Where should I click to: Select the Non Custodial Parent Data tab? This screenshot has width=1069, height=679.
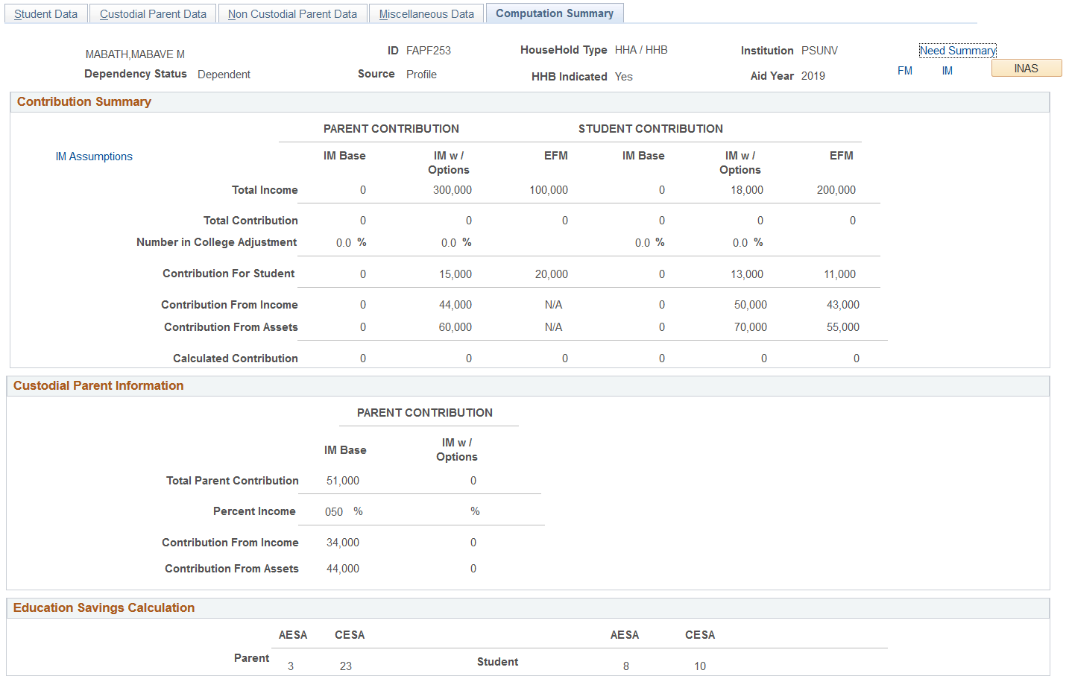tap(292, 13)
